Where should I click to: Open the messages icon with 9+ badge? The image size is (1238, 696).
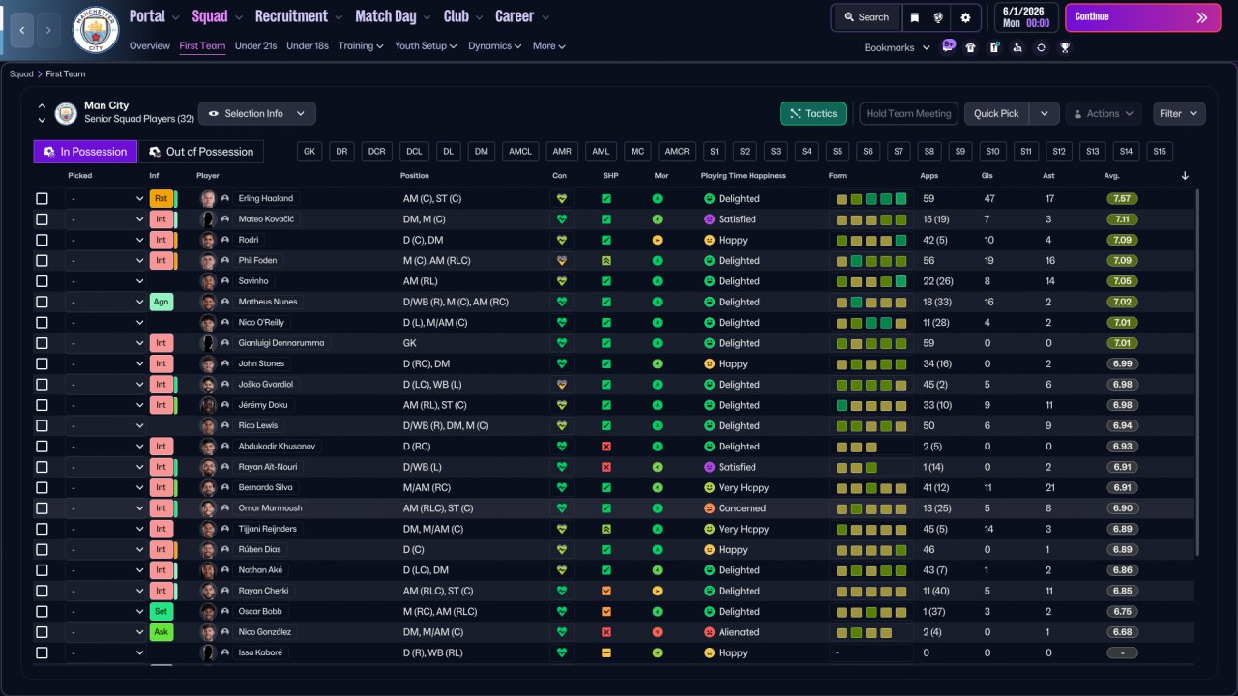point(947,46)
